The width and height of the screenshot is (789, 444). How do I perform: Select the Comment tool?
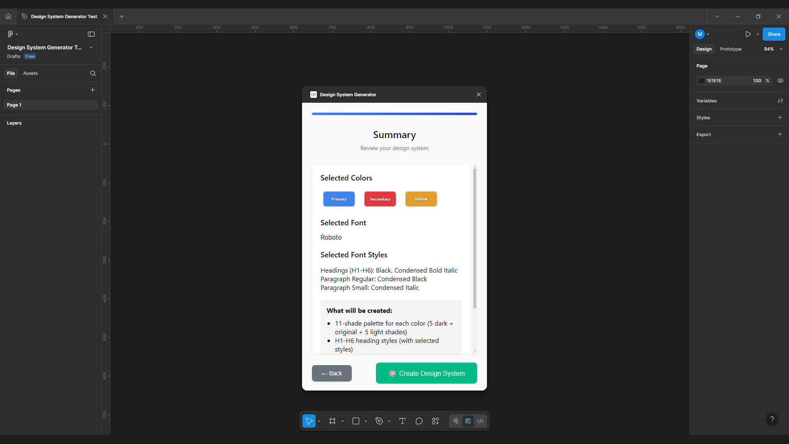coord(419,421)
